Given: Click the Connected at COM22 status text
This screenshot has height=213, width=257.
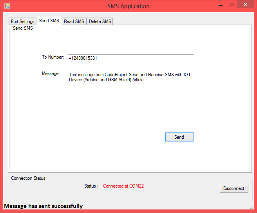Looking at the screenshot, I should click(123, 186).
